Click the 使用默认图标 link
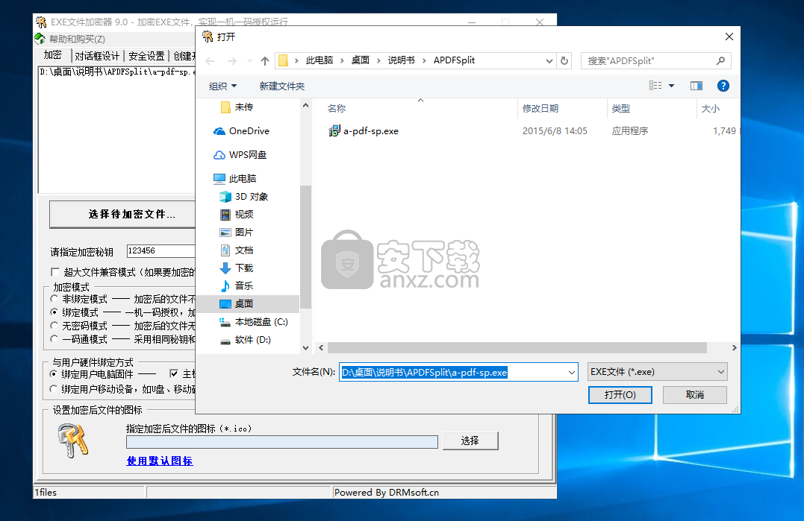The image size is (804, 521). click(160, 461)
